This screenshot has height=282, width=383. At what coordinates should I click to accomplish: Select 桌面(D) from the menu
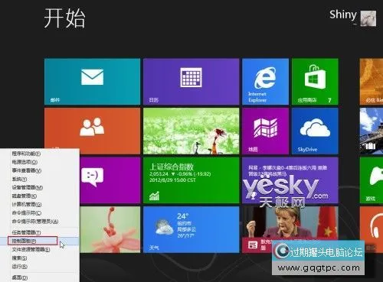(20, 277)
